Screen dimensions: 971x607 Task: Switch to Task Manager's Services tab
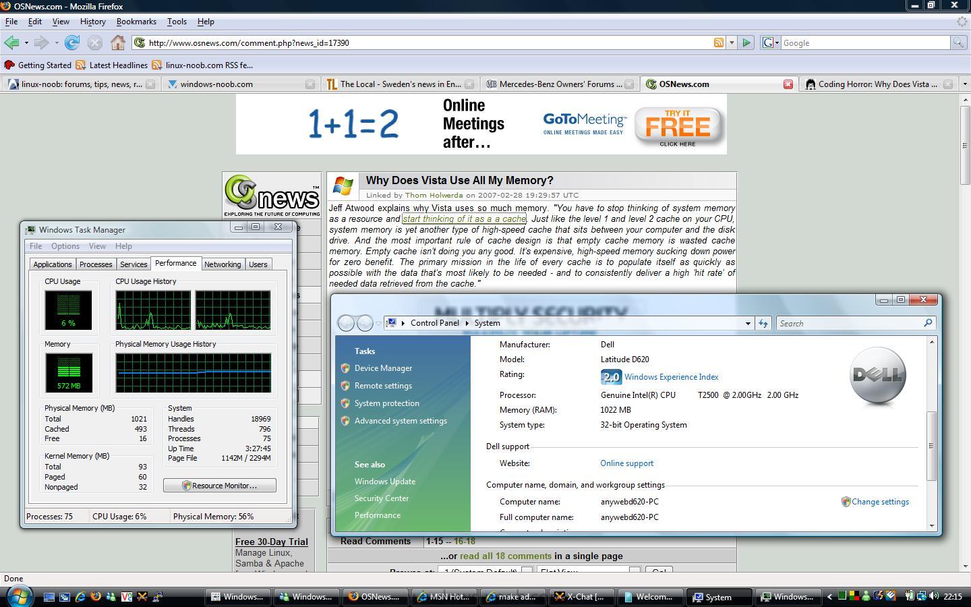tap(134, 264)
